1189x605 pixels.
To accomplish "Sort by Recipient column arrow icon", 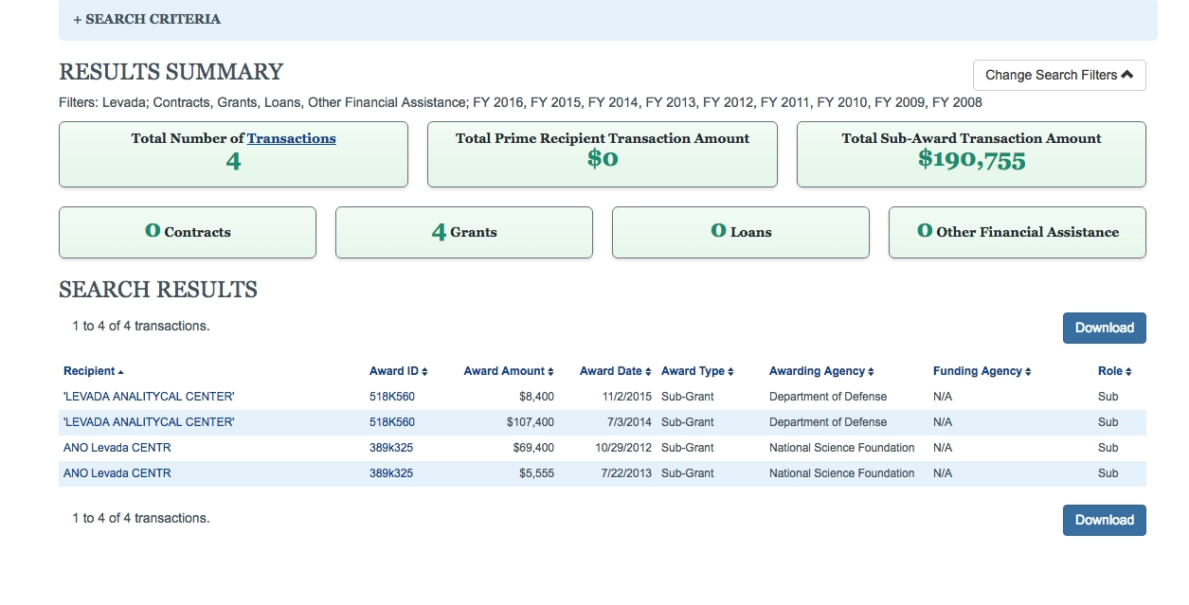I will (121, 372).
